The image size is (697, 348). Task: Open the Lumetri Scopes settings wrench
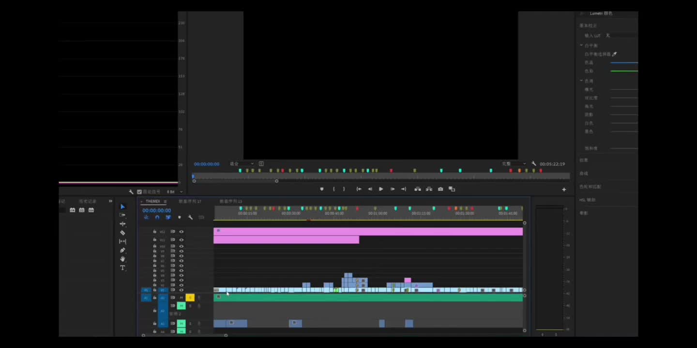point(131,192)
